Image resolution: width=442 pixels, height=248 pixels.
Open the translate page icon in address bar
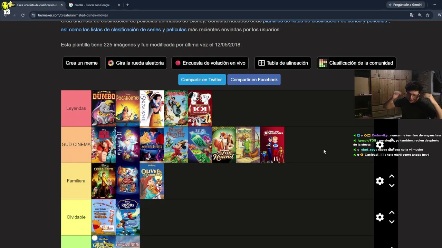click(x=412, y=15)
